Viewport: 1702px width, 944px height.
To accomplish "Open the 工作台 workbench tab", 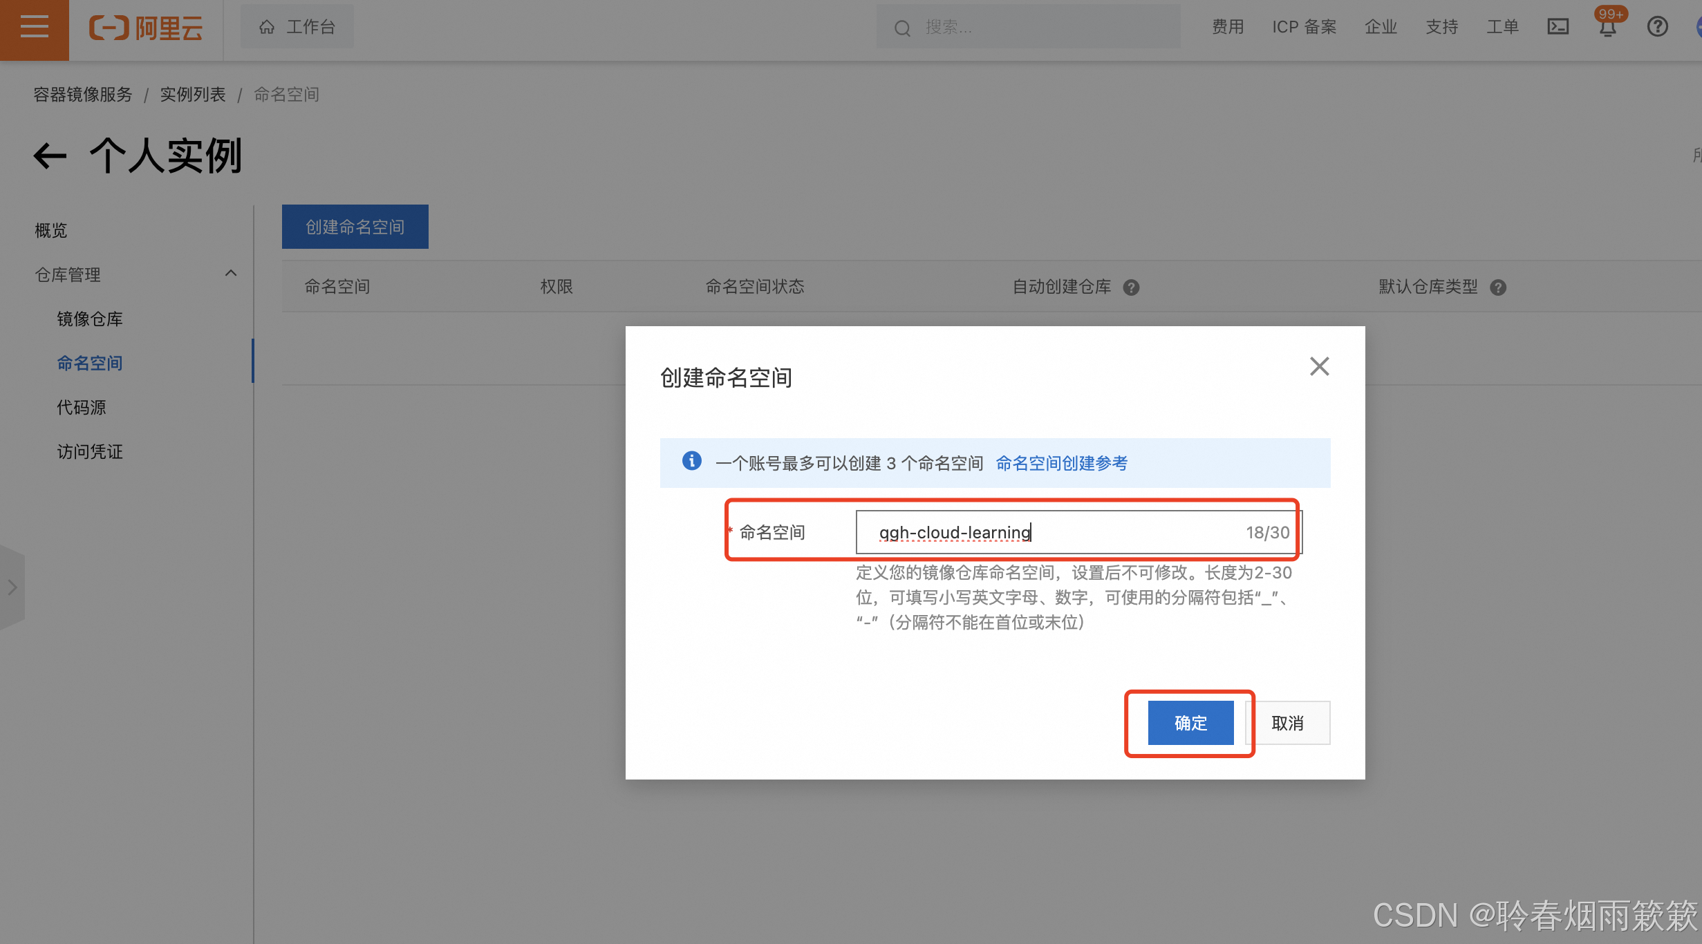I will pos(297,27).
